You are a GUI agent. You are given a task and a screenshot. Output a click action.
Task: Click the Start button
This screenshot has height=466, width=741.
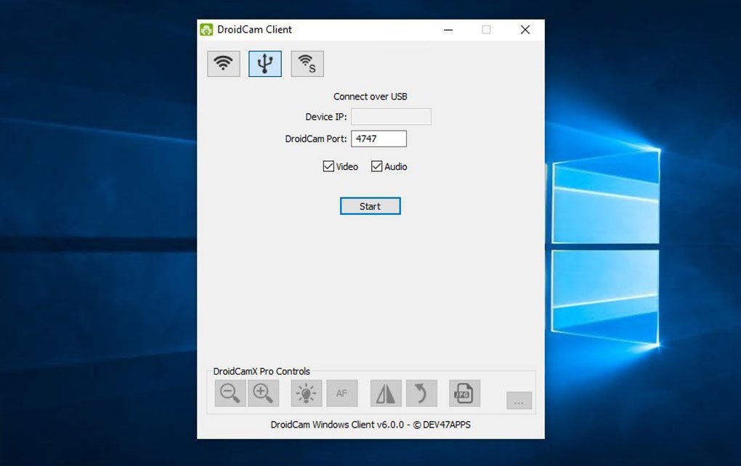(370, 206)
